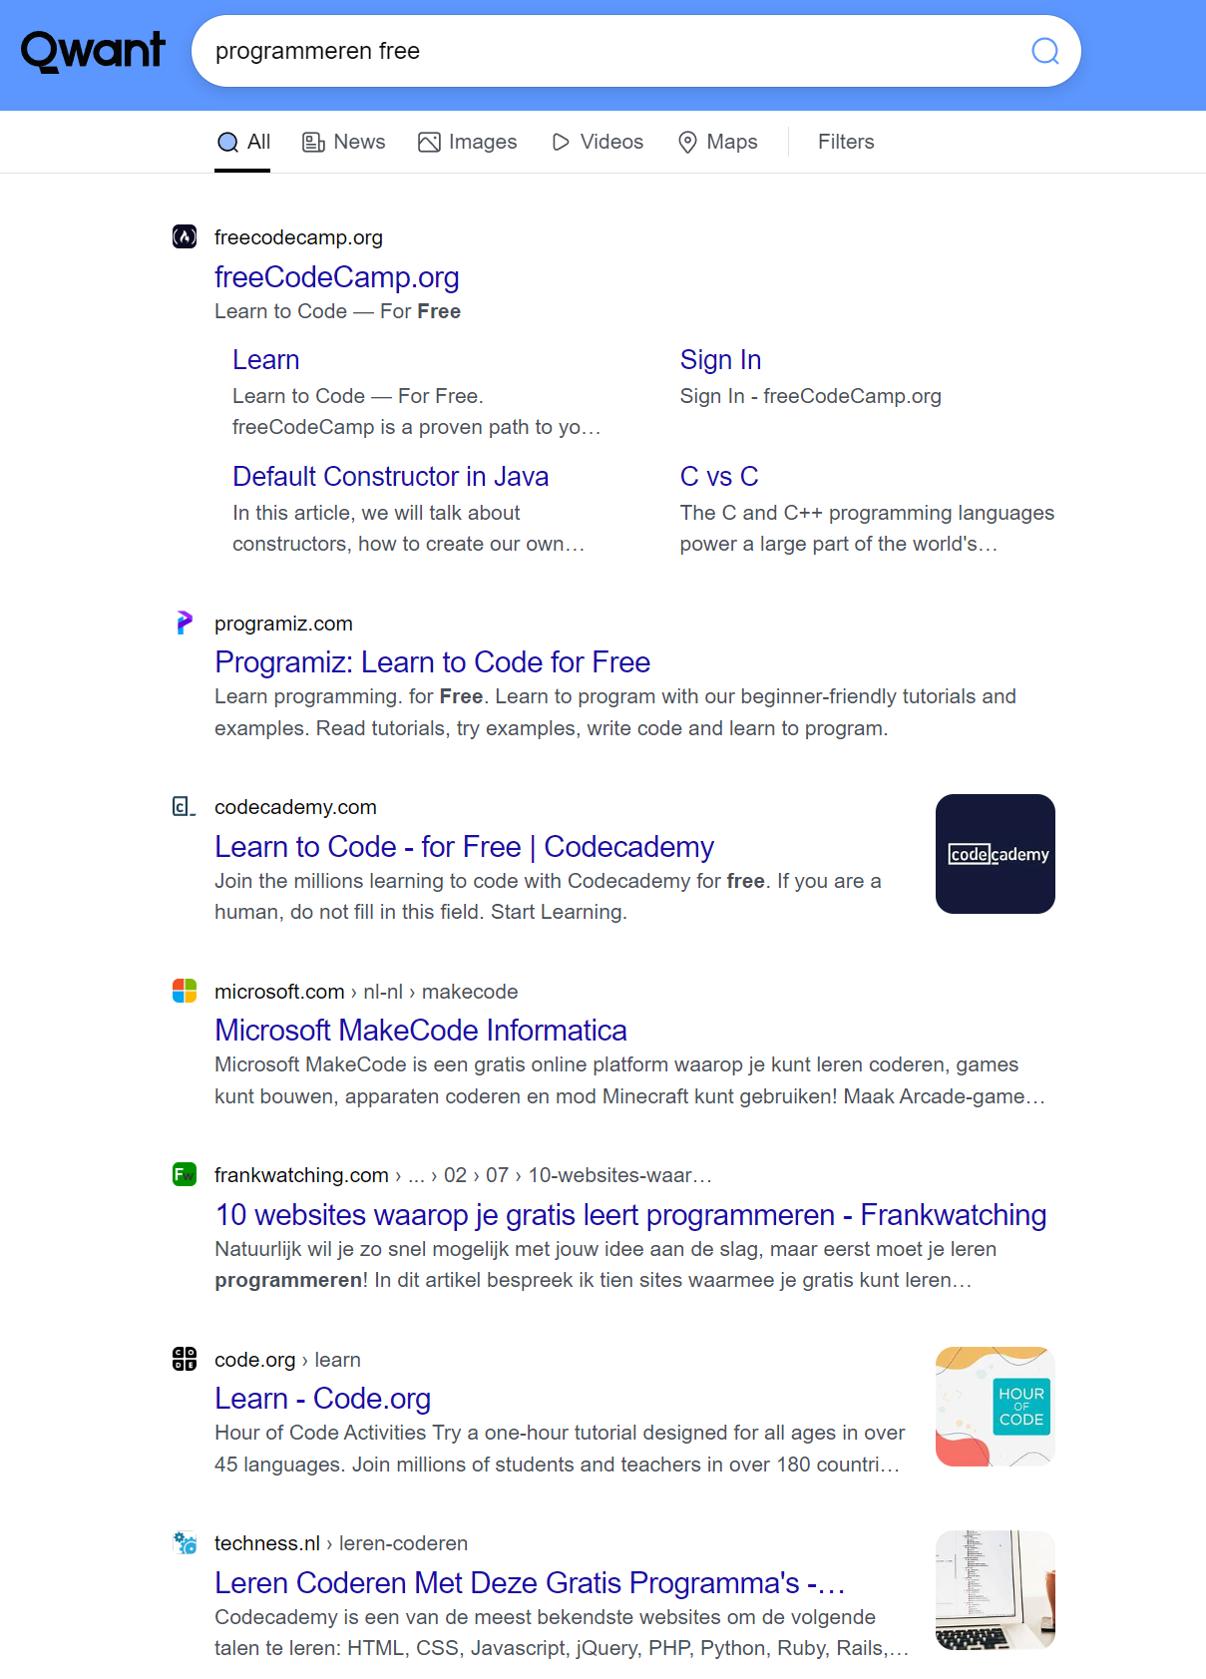Click the 'microsoft.com › nl-nl › makecode' breadcrumb
Viewport: 1206px width, 1679px height.
[x=366, y=992]
